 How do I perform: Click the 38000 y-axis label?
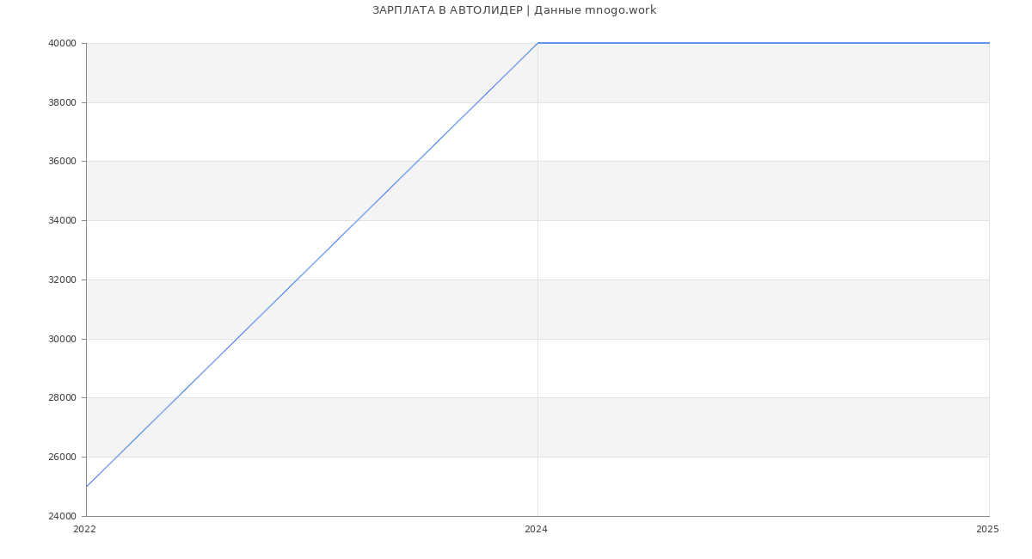62,102
